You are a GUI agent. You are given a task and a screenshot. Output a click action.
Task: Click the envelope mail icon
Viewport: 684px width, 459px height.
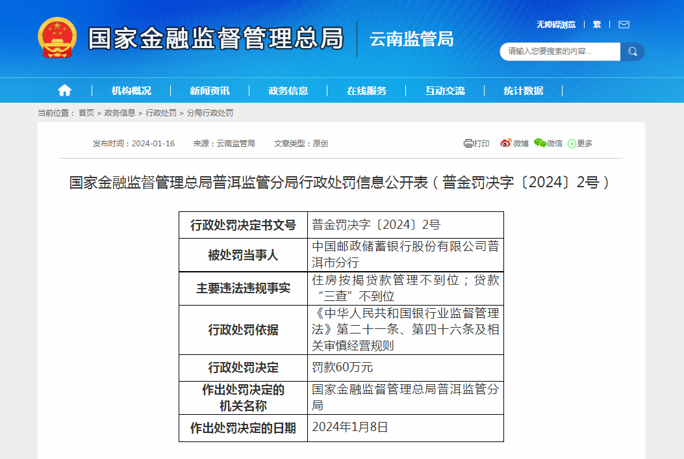(624, 25)
